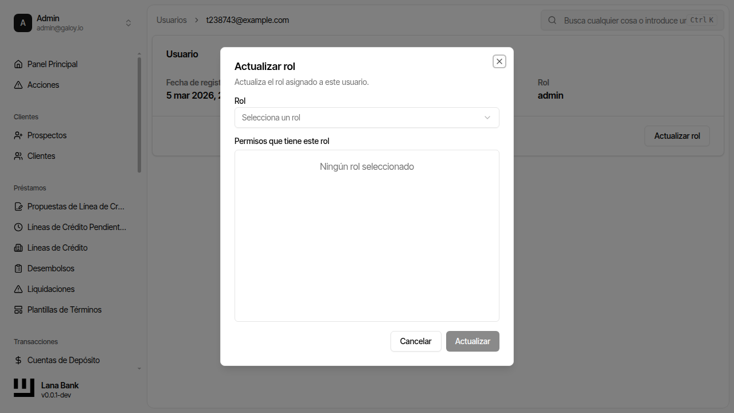The height and width of the screenshot is (413, 734).
Task: Open Usuarios from the breadcrumb
Action: click(x=171, y=20)
